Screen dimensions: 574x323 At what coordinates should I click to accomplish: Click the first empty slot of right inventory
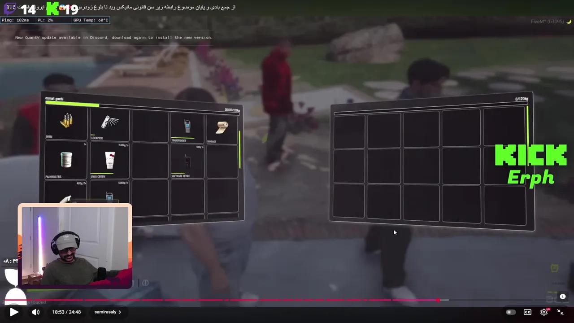[349, 131]
